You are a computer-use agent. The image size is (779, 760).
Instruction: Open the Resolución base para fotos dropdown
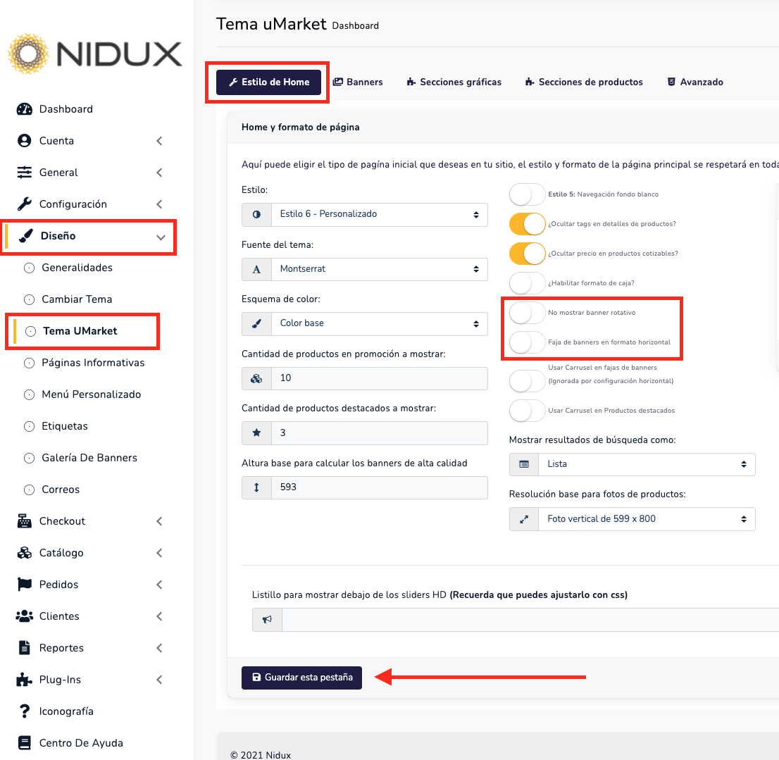[647, 519]
